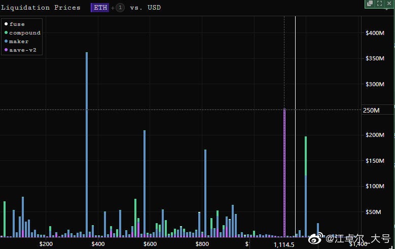Click the Liquidation Prices title text
The height and width of the screenshot is (249, 395).
(41, 8)
